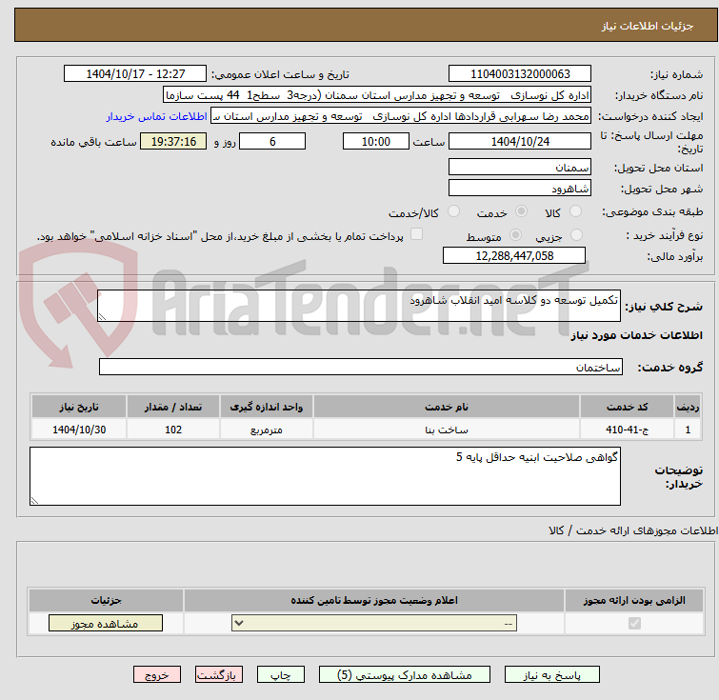This screenshot has height=700, width=719.
Task: Click جزئیات column header in license table
Action: tap(106, 600)
